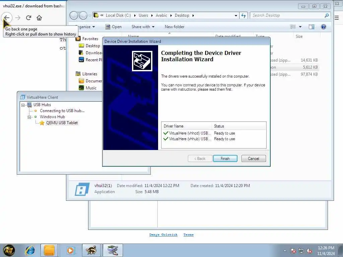Change the view with the view icon
The width and height of the screenshot is (343, 257).
click(293, 27)
